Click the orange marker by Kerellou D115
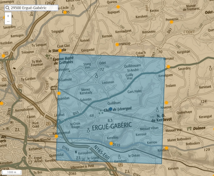214x176 pixels. coord(111,143)
